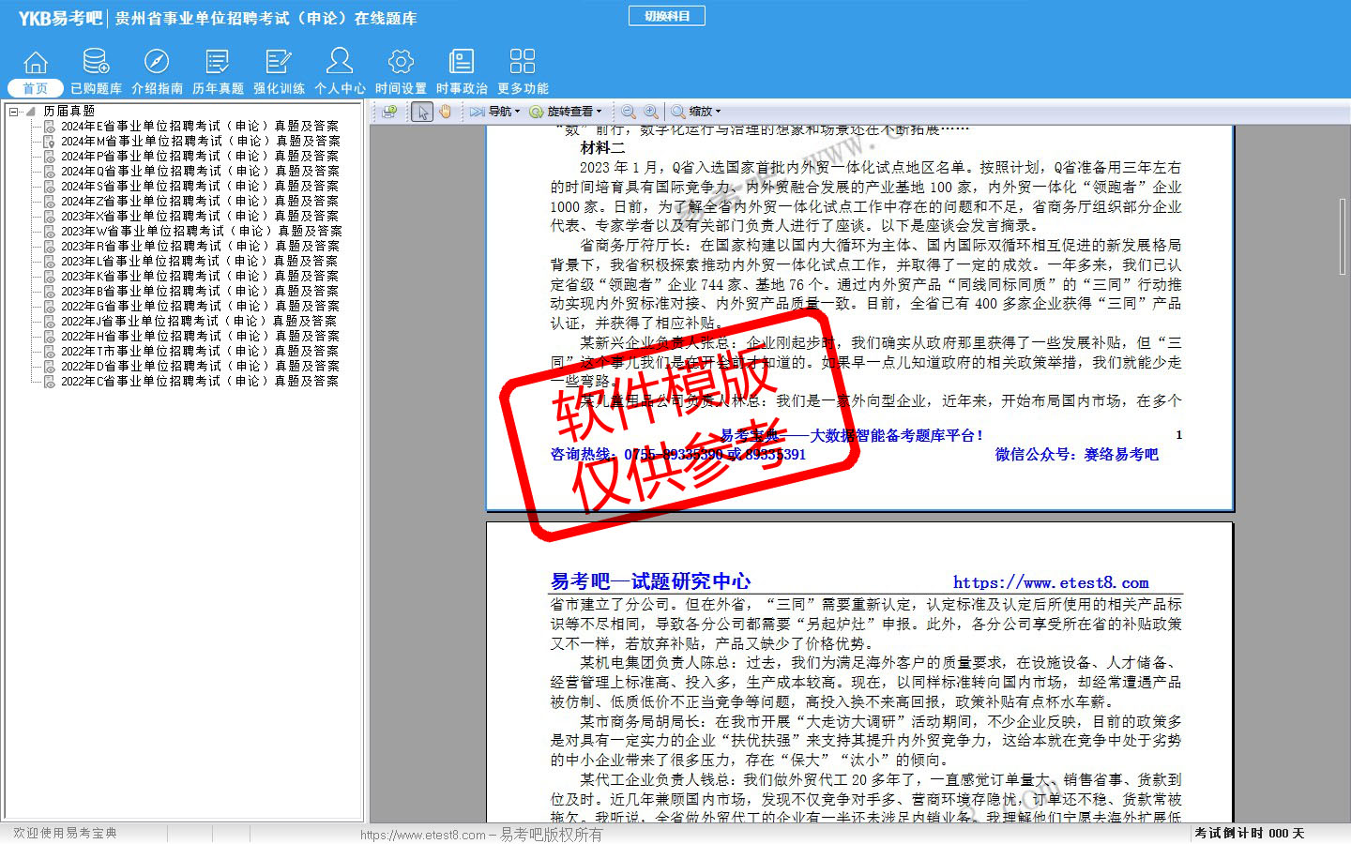This screenshot has width=1351, height=844.
Task: Activate the arrow selection tool
Action: [422, 112]
